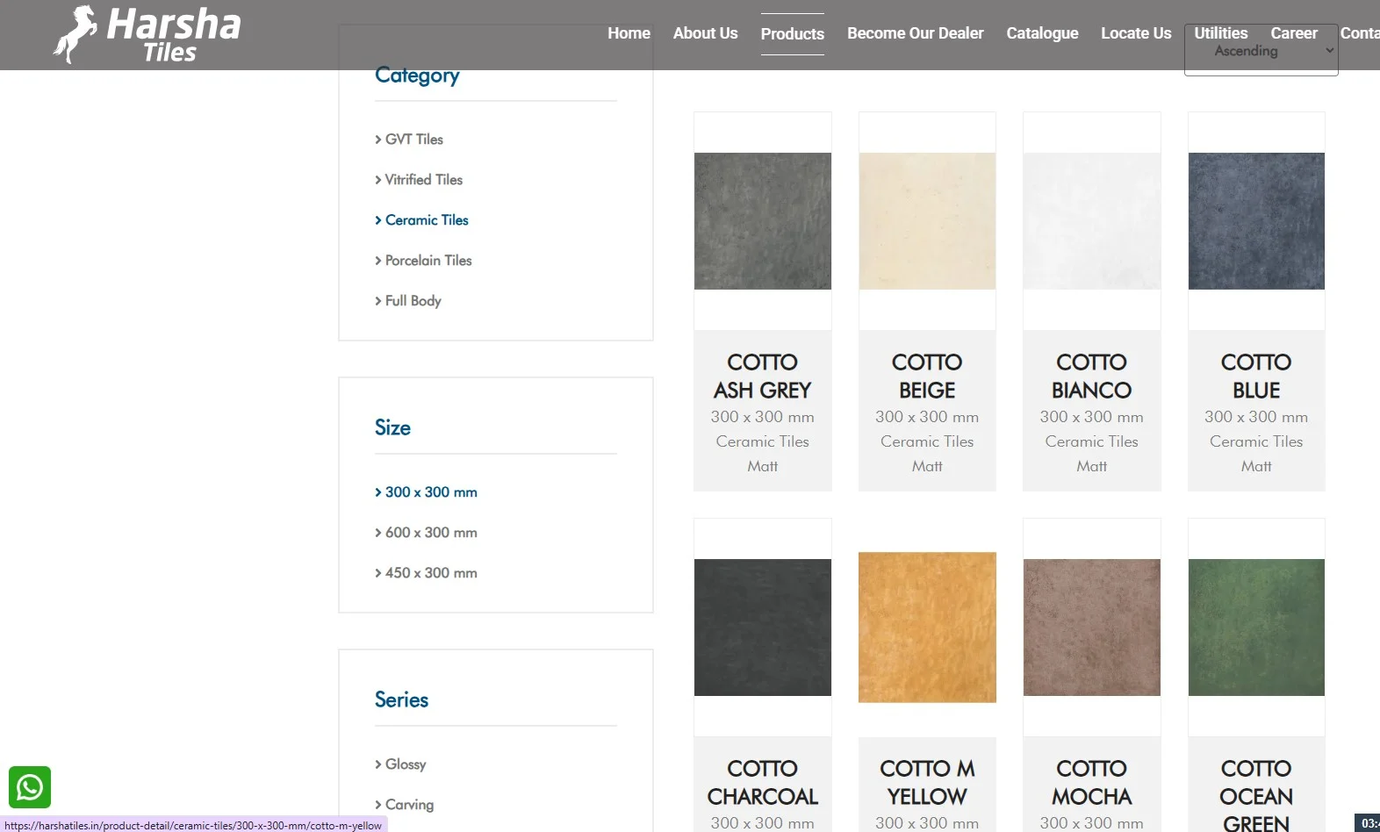Open Cotto Mocha tile image
Image resolution: width=1380 pixels, height=832 pixels.
point(1091,628)
